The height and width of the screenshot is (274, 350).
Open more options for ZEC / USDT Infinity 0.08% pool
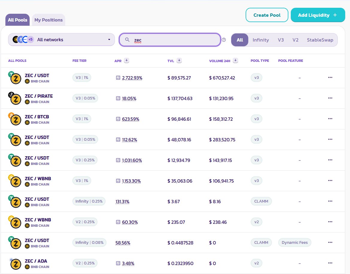coord(330,242)
